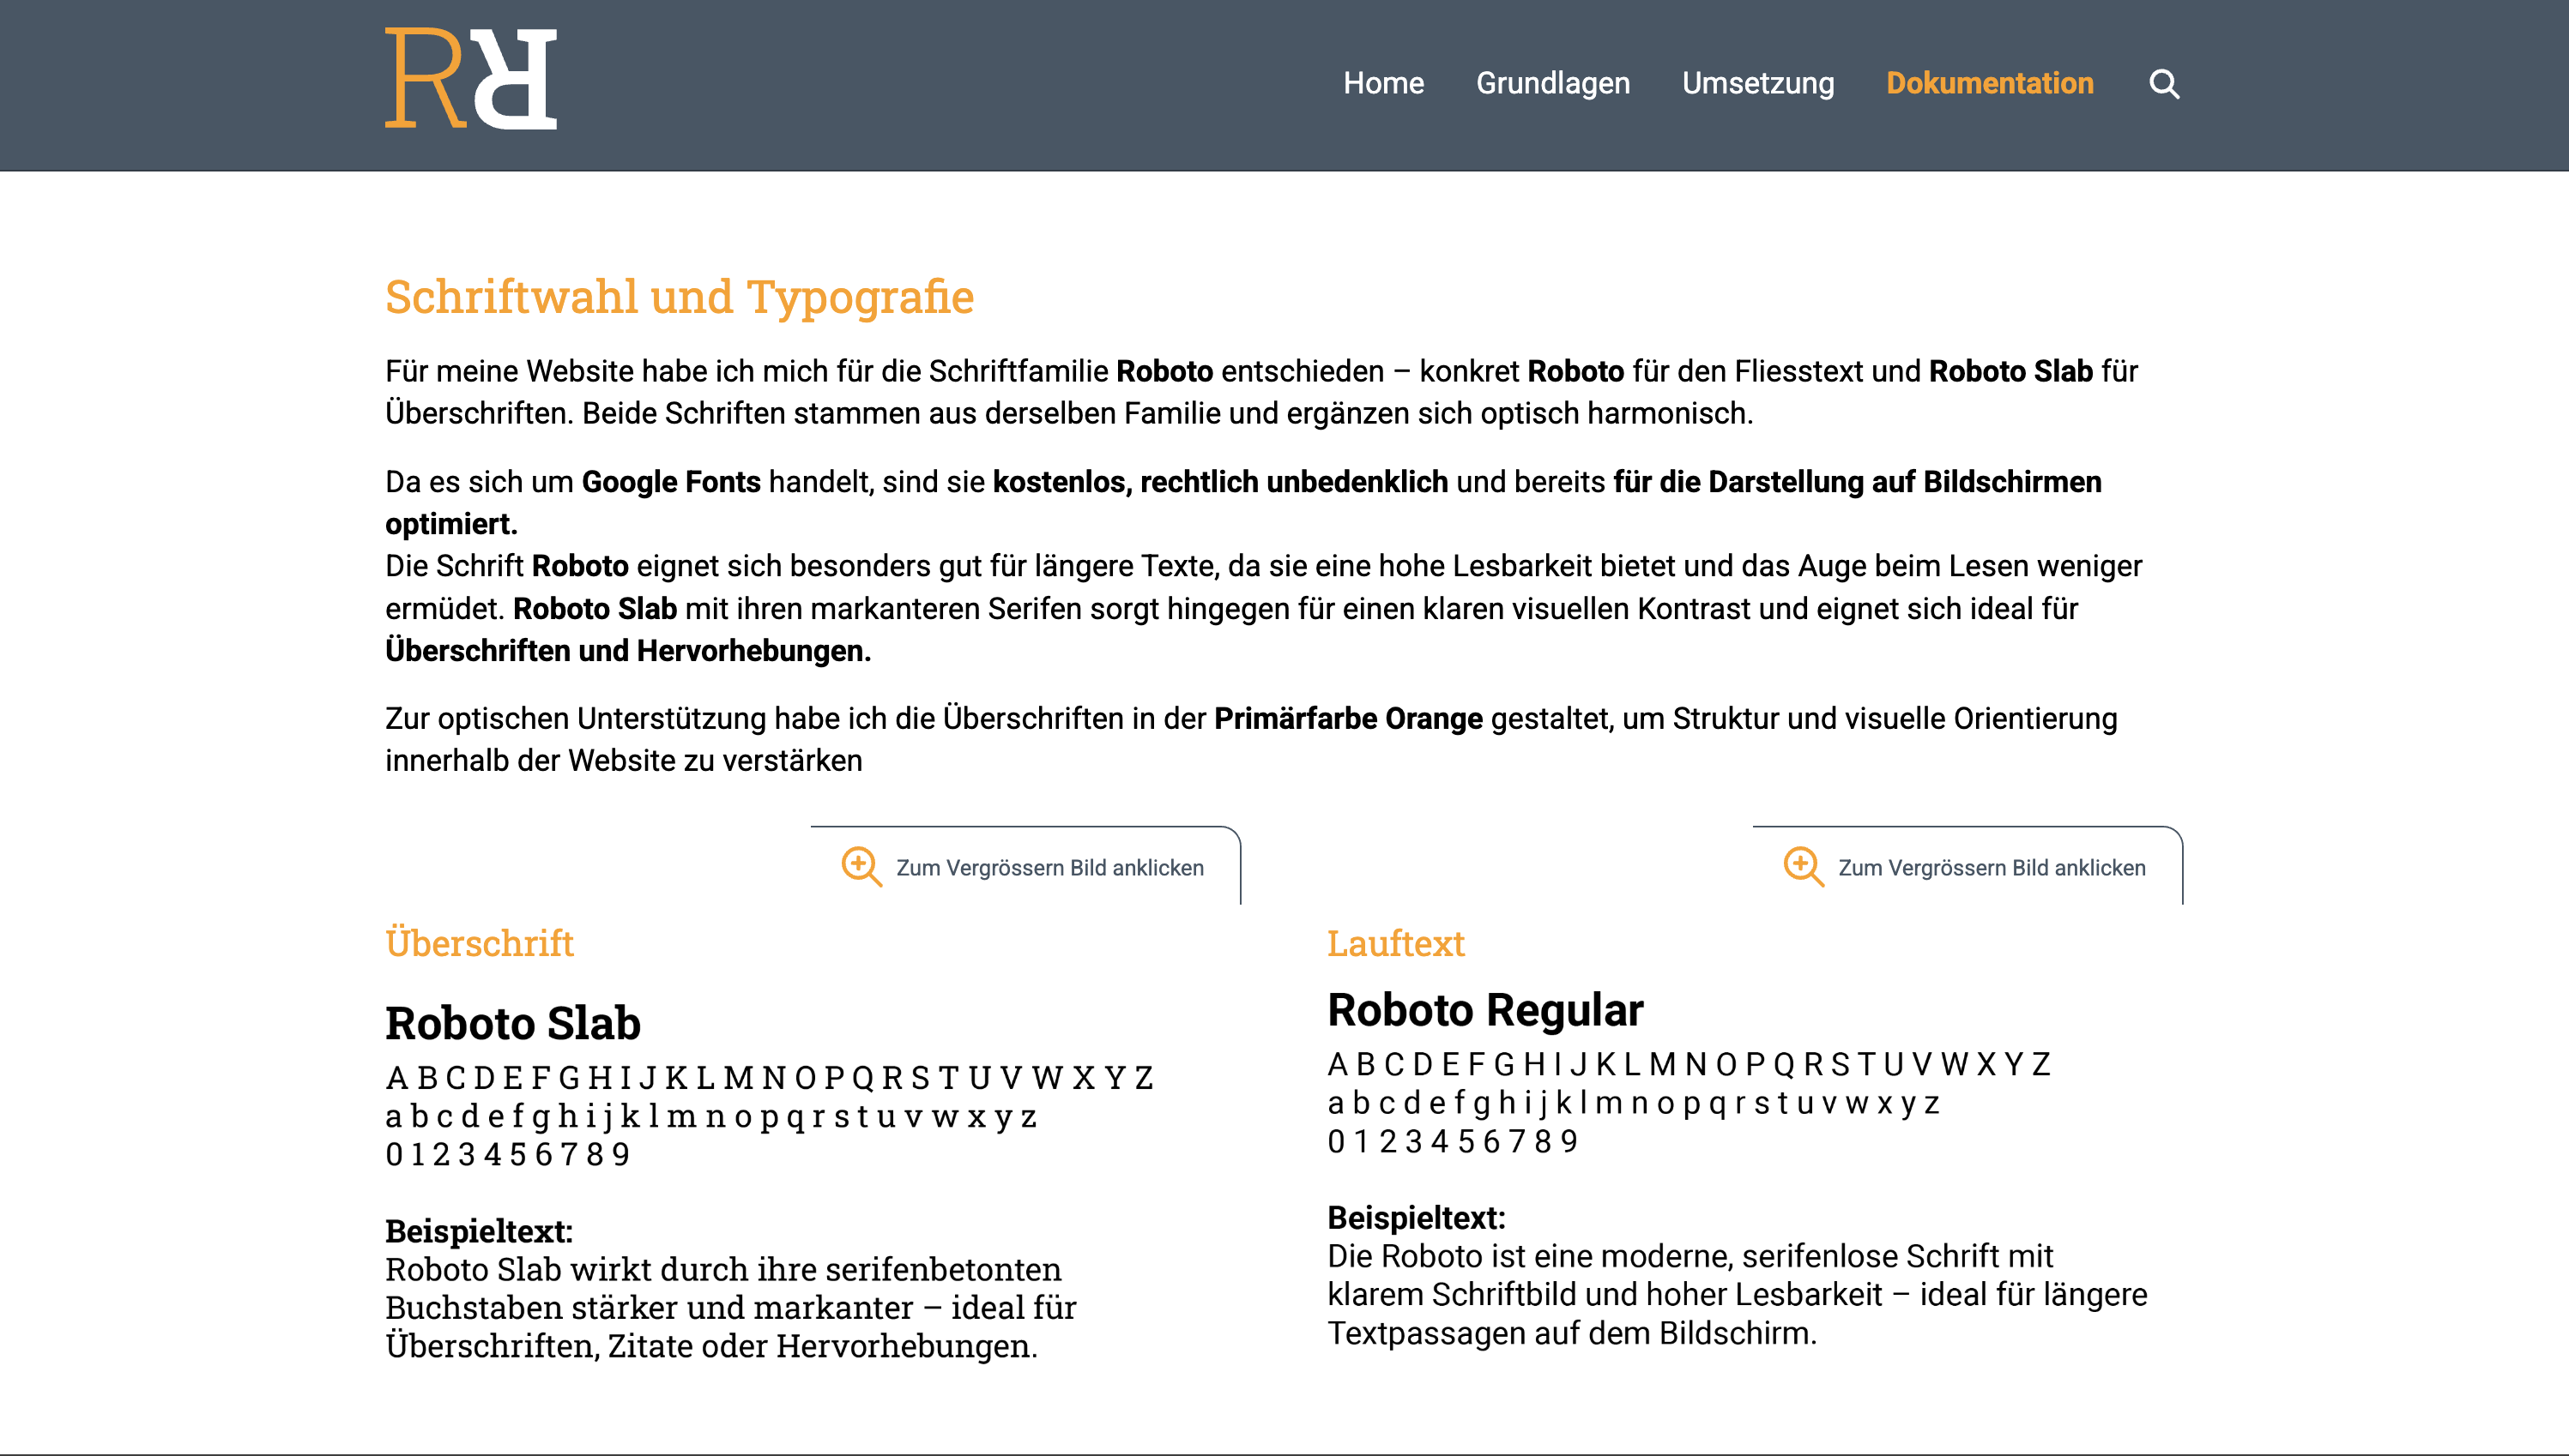
Task: Open the Umsetzung menu entry
Action: [x=1757, y=83]
